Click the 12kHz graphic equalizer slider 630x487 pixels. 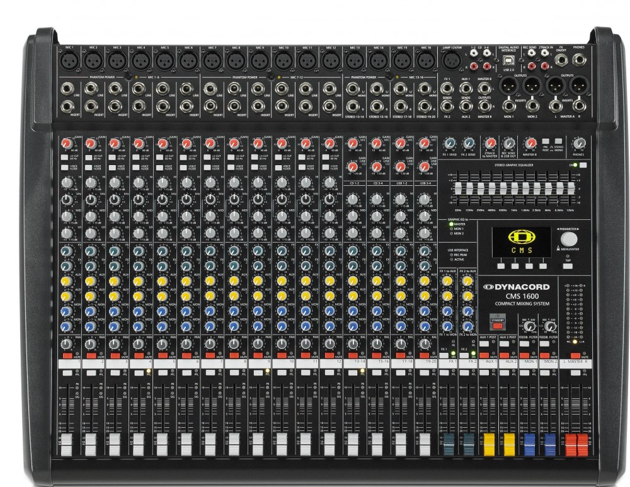point(571,188)
